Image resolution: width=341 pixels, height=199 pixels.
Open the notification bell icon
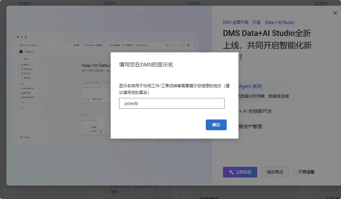click(180, 45)
